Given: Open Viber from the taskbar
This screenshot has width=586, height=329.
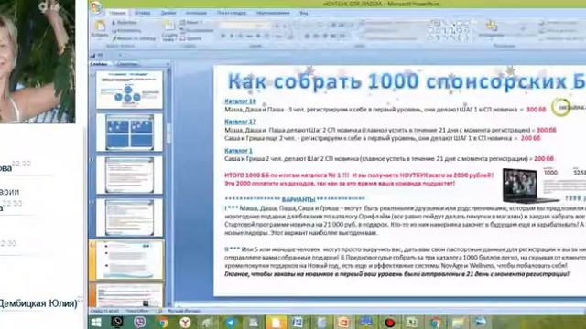Looking at the screenshot, I should (140, 323).
